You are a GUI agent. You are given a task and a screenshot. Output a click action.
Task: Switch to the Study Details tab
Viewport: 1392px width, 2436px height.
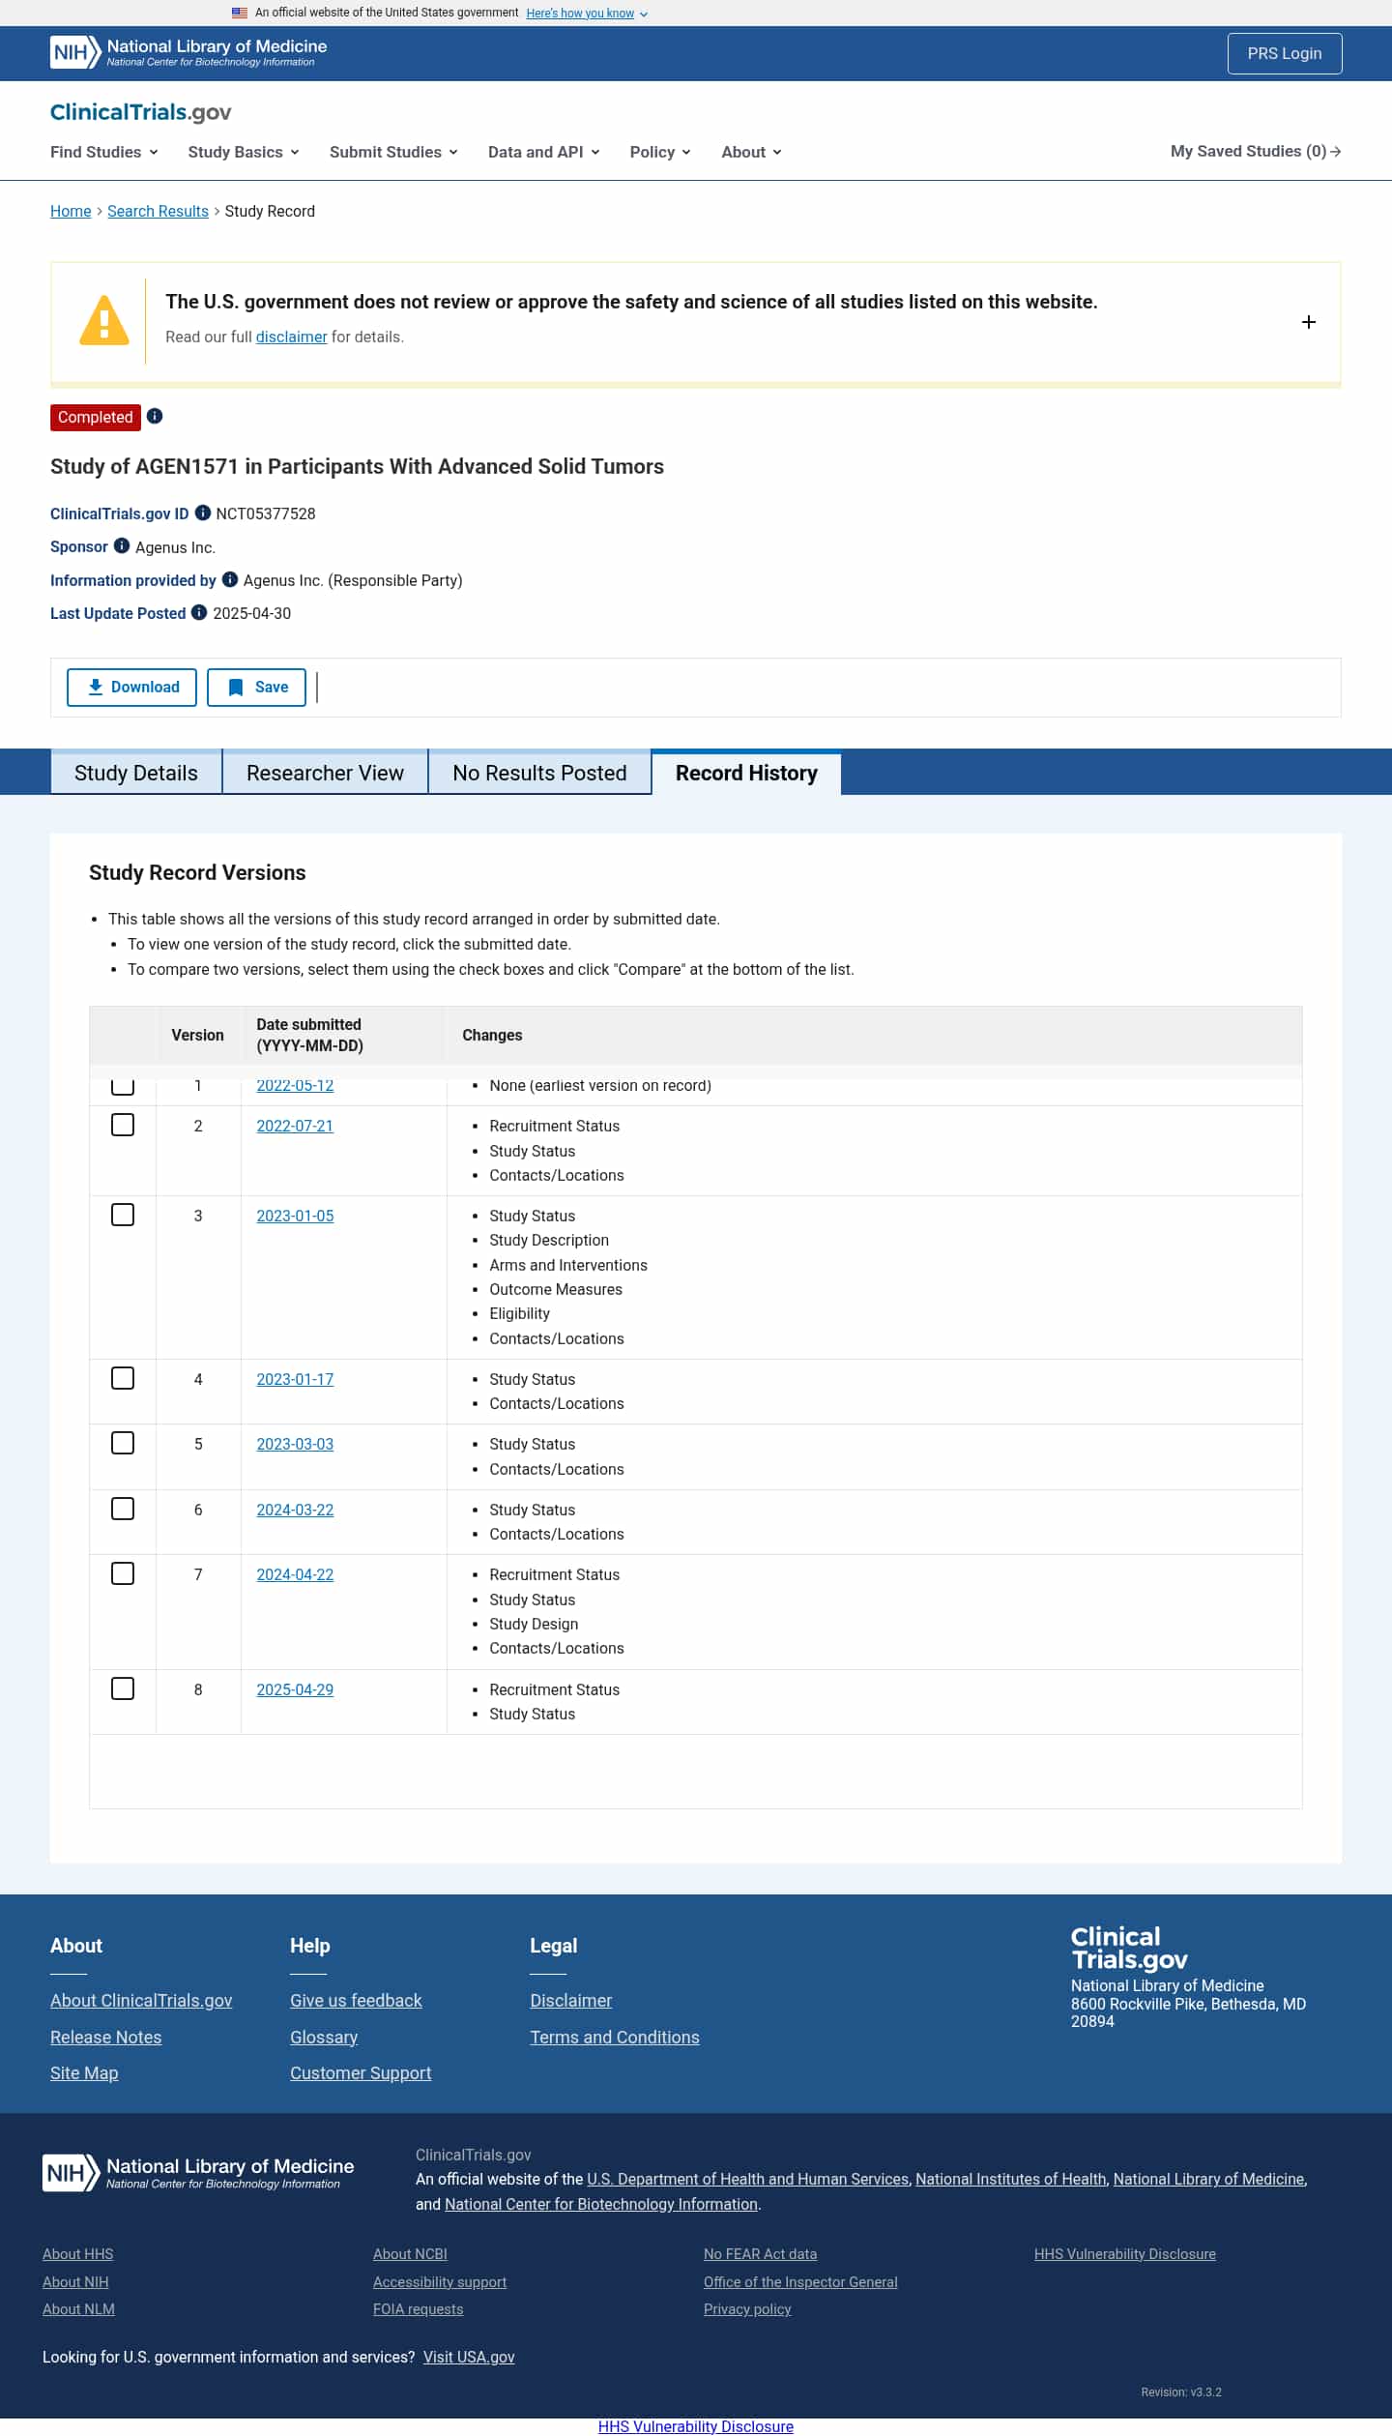(136, 773)
